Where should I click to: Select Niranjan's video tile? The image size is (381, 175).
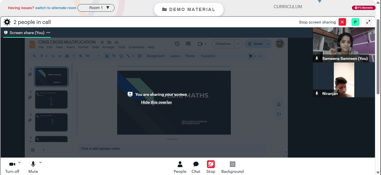[x=344, y=80]
